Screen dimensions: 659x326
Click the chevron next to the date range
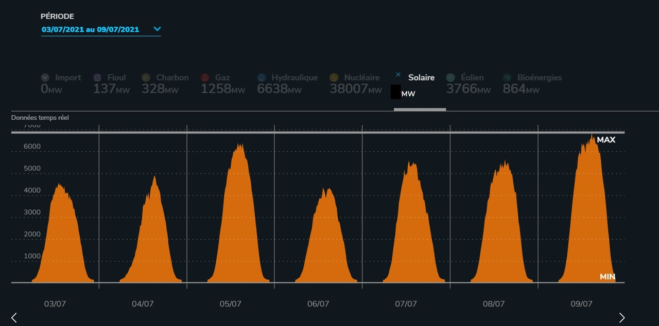tap(157, 29)
